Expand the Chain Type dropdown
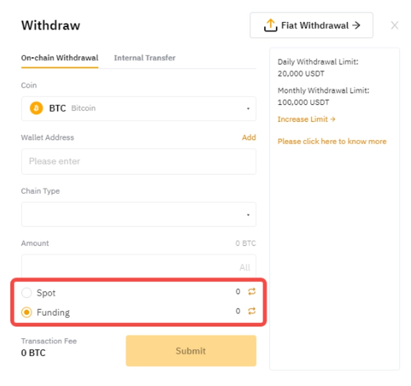Screen dimensions: 411x386 pos(138,214)
